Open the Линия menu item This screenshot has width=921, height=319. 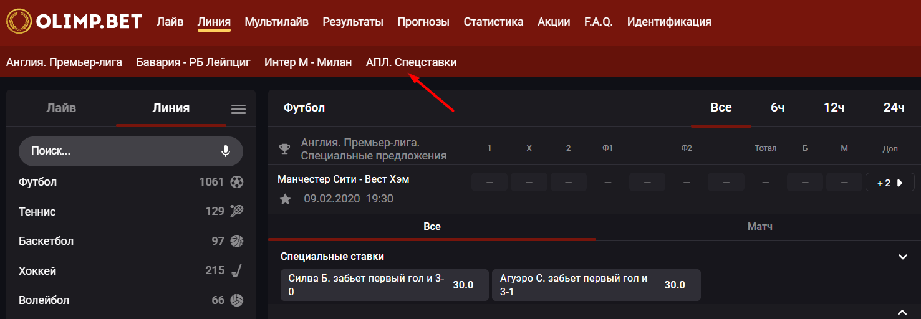coord(214,22)
